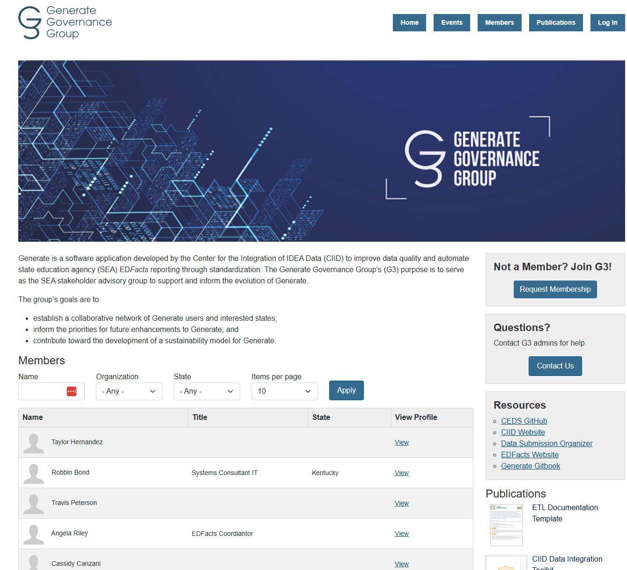Click 'Not a Member? Join G3!' heading

(553, 267)
